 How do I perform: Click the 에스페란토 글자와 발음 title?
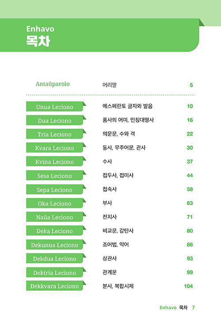coord(127,106)
